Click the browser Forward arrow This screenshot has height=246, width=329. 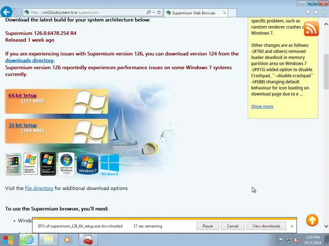18,12
